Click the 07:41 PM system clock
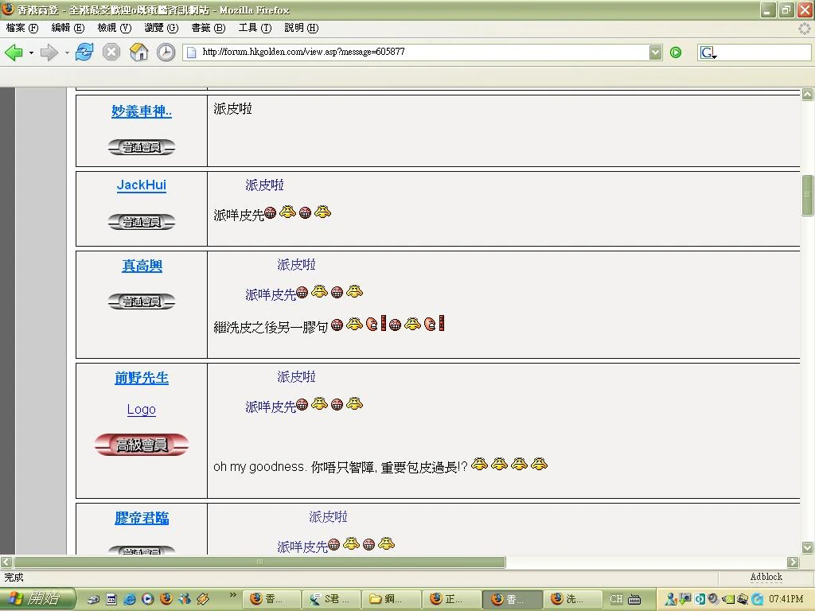815x611 pixels. coord(786,599)
